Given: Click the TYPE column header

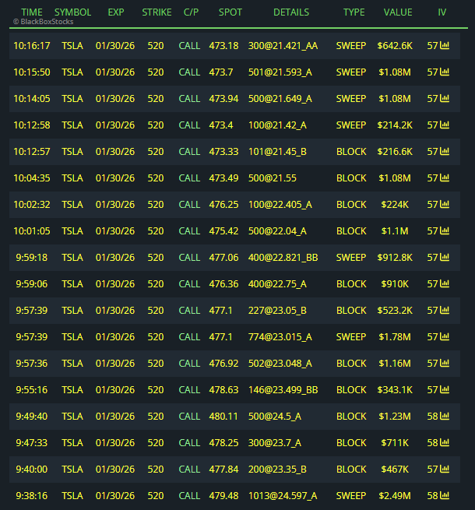Looking at the screenshot, I should [x=354, y=12].
